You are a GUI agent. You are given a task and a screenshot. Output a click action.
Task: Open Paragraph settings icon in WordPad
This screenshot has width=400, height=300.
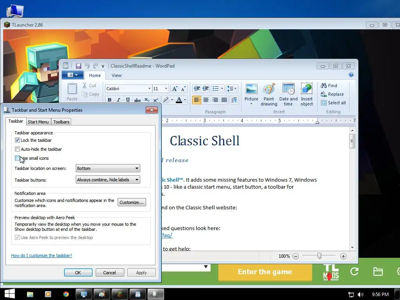click(x=234, y=100)
